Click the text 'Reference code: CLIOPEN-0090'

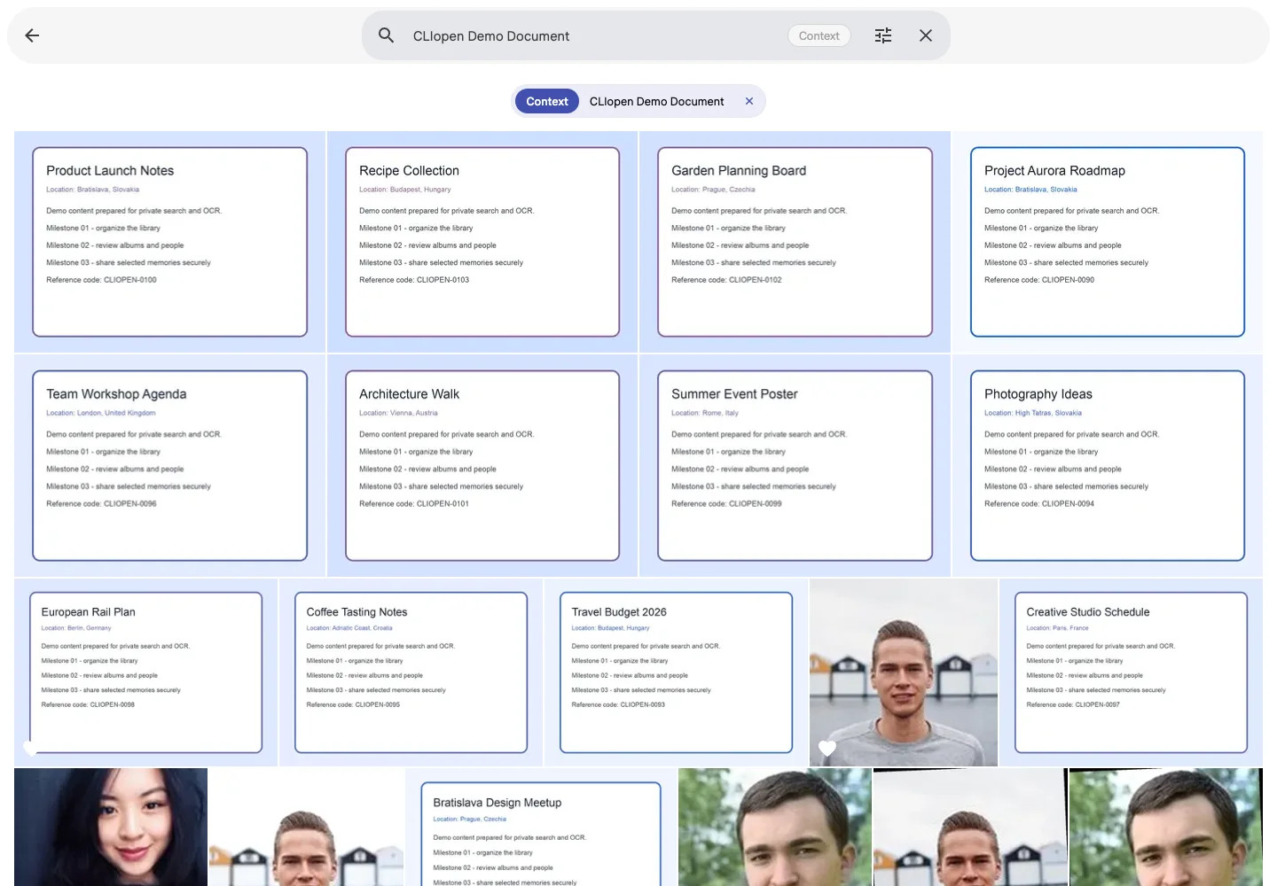pyautogui.click(x=1039, y=280)
